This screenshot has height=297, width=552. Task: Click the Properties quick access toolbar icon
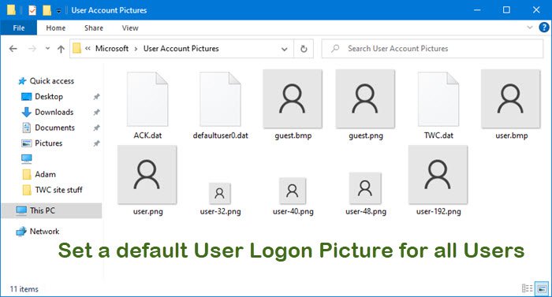(32, 10)
